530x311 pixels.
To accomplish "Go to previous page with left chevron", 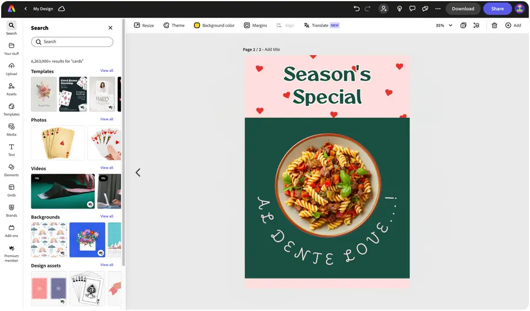I will tap(138, 173).
